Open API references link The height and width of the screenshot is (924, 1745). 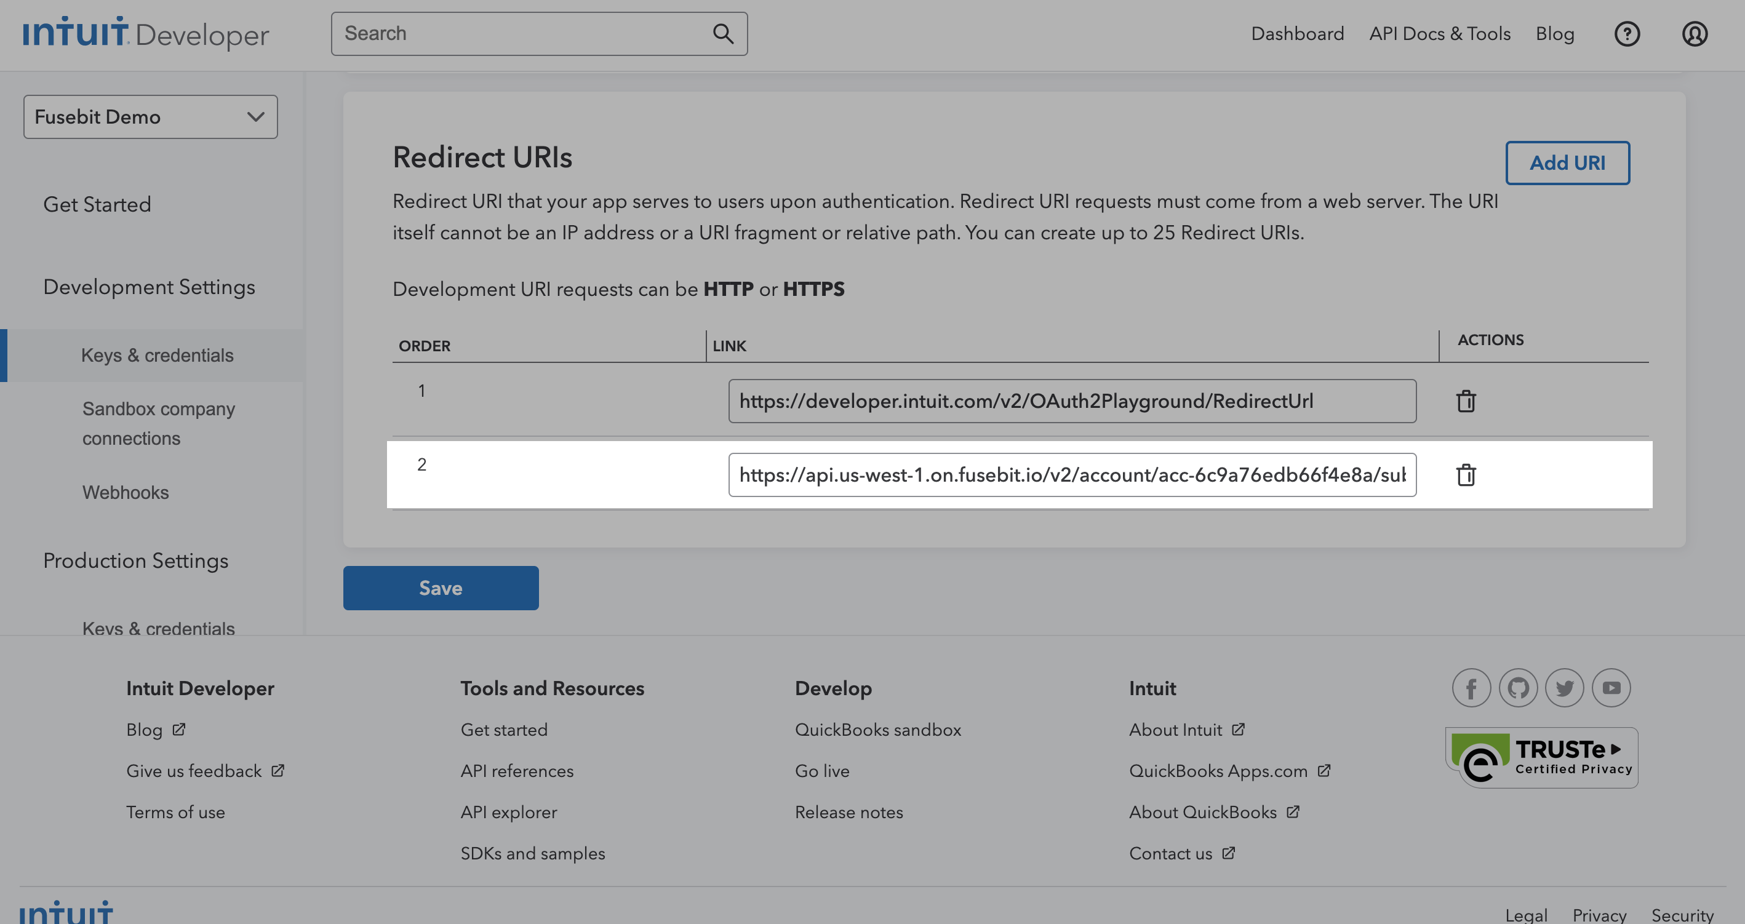tap(517, 771)
